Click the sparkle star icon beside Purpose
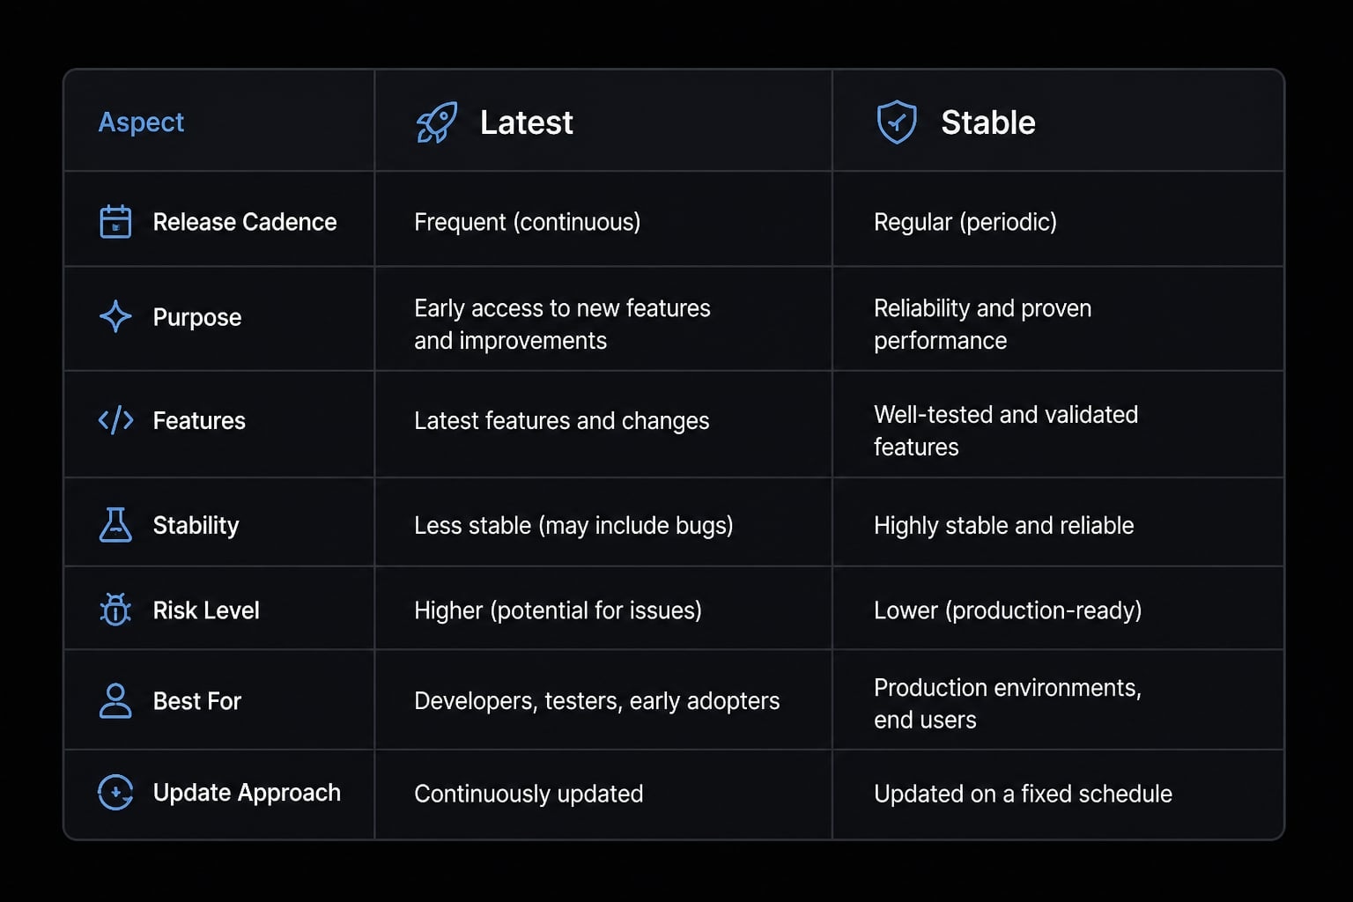1353x902 pixels. click(115, 316)
